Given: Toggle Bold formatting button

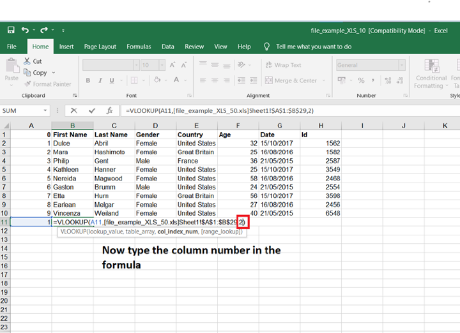Looking at the screenshot, I should pos(88,80).
